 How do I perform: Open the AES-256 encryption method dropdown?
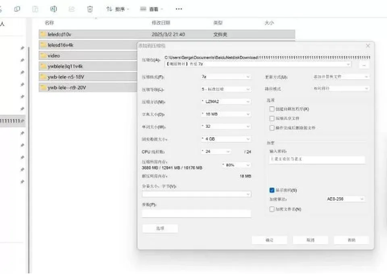click(345, 199)
